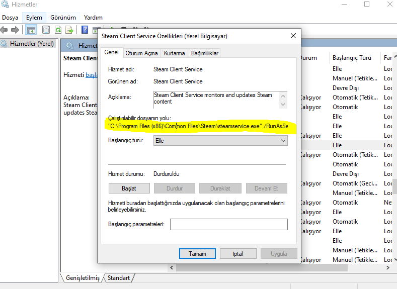Click the Durduruldu service status text

click(x=167, y=174)
